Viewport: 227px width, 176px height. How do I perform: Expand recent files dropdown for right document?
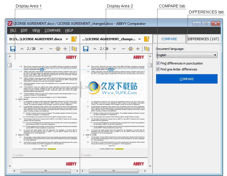pos(140,39)
